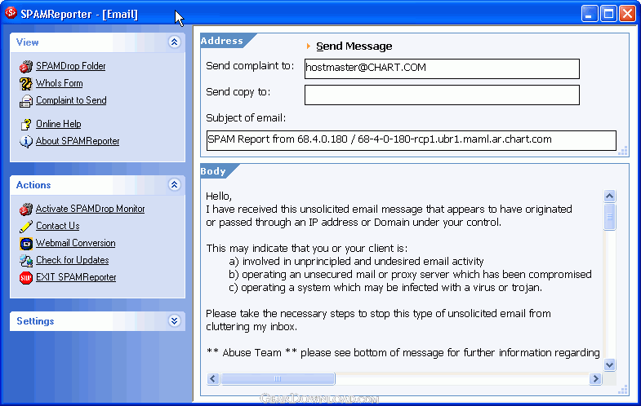Click the Send complaint to field

442,68
